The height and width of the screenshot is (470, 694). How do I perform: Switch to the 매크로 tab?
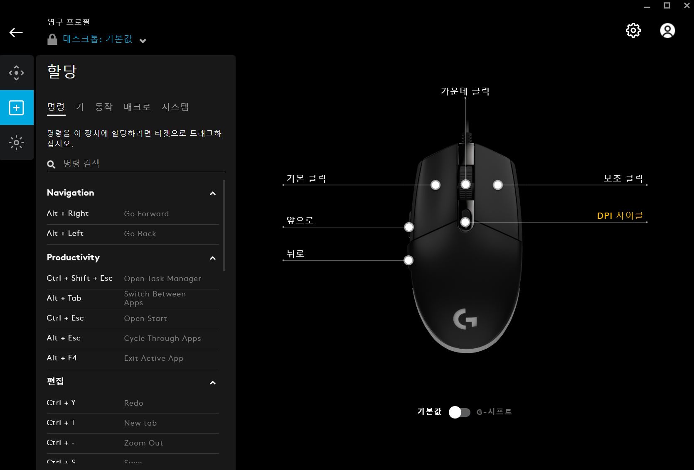pos(137,107)
